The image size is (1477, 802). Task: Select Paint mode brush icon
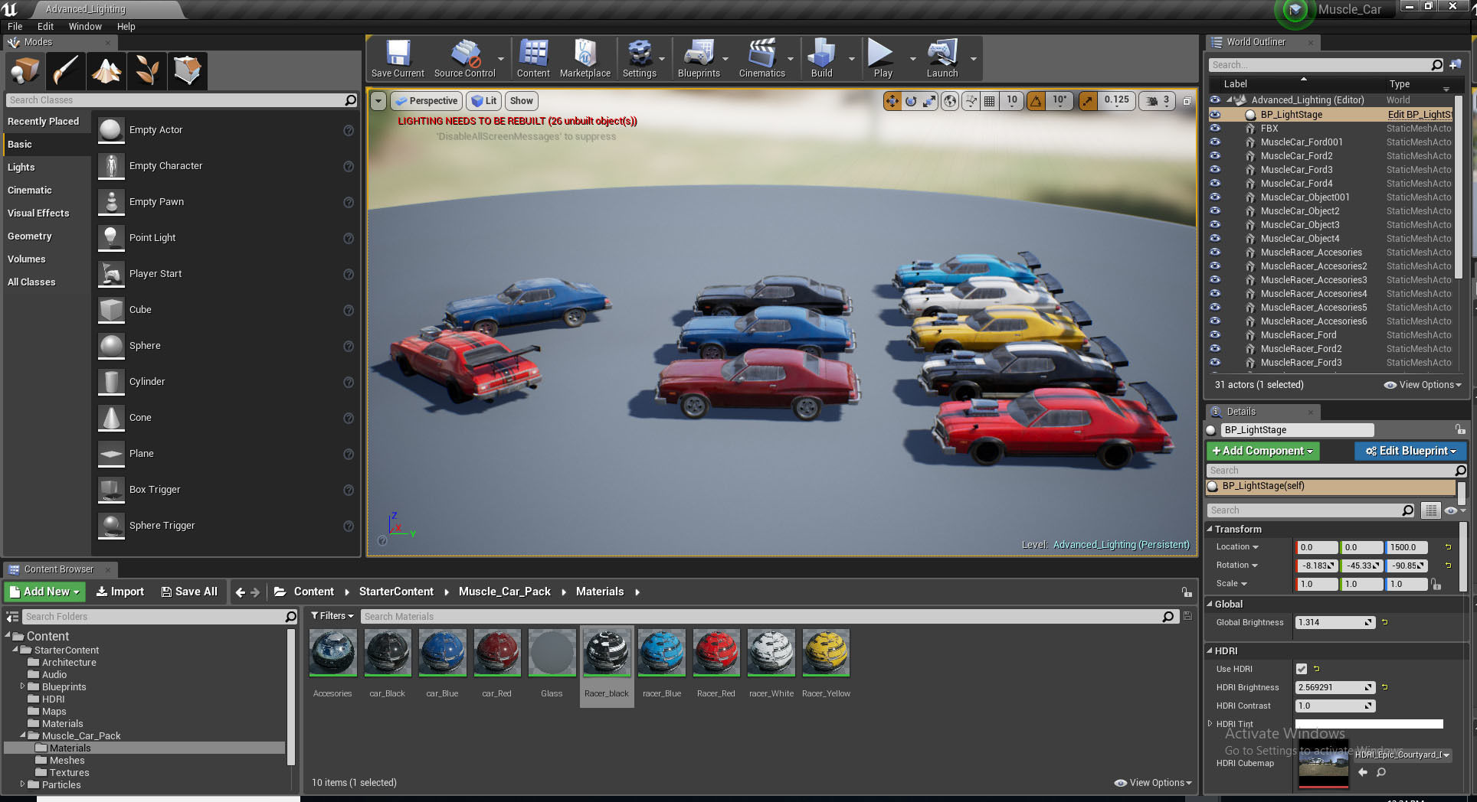[65, 70]
